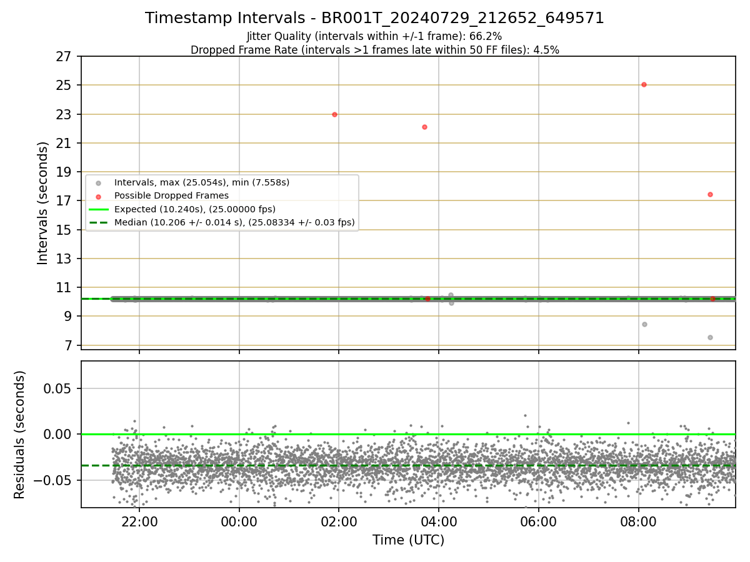Click the x-axis tick label '22:00'

pos(139,521)
